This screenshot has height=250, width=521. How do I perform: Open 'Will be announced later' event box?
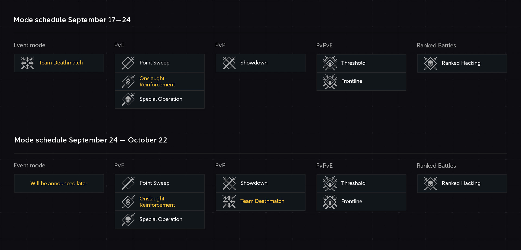pos(59,183)
